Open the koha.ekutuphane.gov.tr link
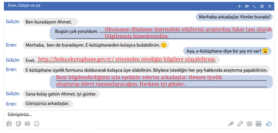This screenshot has height=133, width=278. 76,59
